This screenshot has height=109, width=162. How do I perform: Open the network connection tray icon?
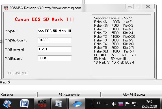pos(134,104)
